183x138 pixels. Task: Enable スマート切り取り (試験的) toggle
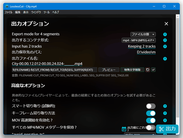[x=151, y=106]
